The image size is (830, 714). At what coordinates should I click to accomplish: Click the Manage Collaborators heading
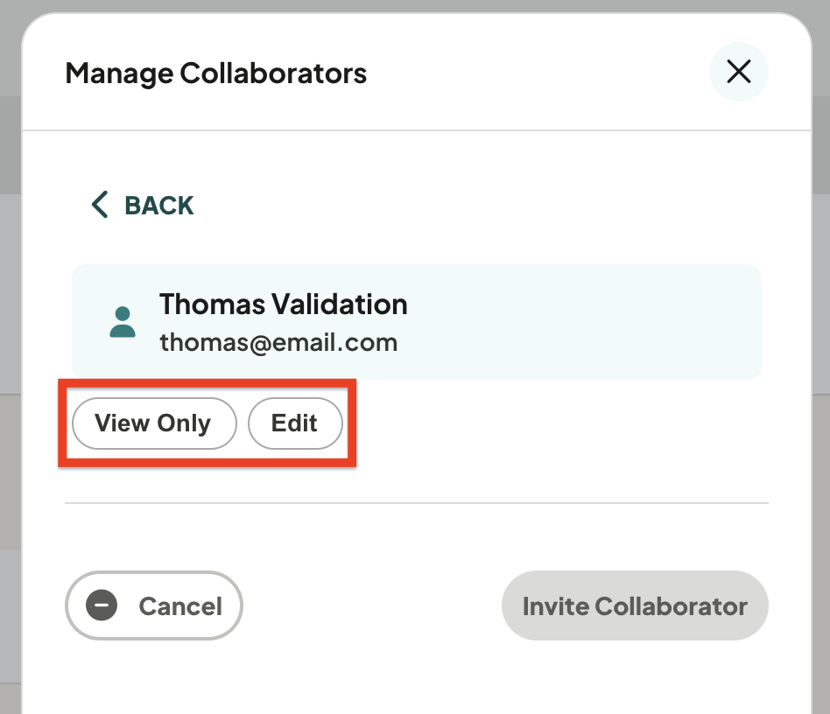pyautogui.click(x=215, y=73)
